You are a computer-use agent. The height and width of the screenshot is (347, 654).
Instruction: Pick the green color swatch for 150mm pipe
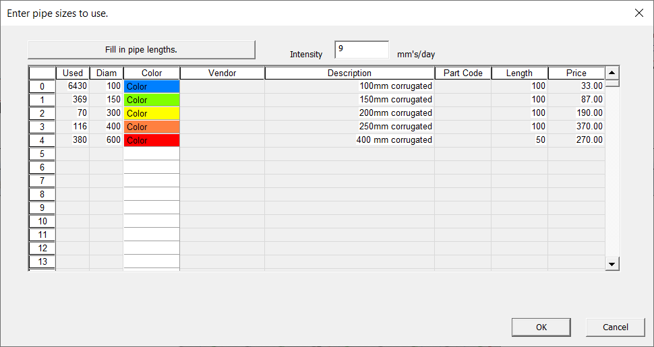click(x=152, y=100)
